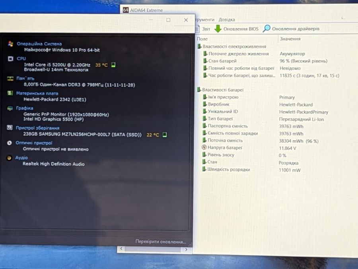Click the green CPU temperature indicator icon
This screenshot has width=358, height=269.
coord(113,65)
